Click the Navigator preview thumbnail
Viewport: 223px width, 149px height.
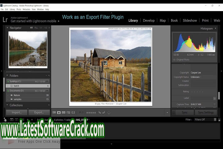click(28, 50)
